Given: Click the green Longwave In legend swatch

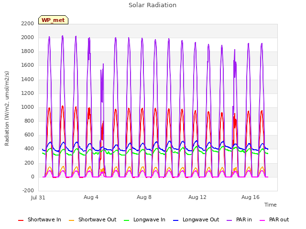Looking at the screenshot, I should [x=127, y=220].
